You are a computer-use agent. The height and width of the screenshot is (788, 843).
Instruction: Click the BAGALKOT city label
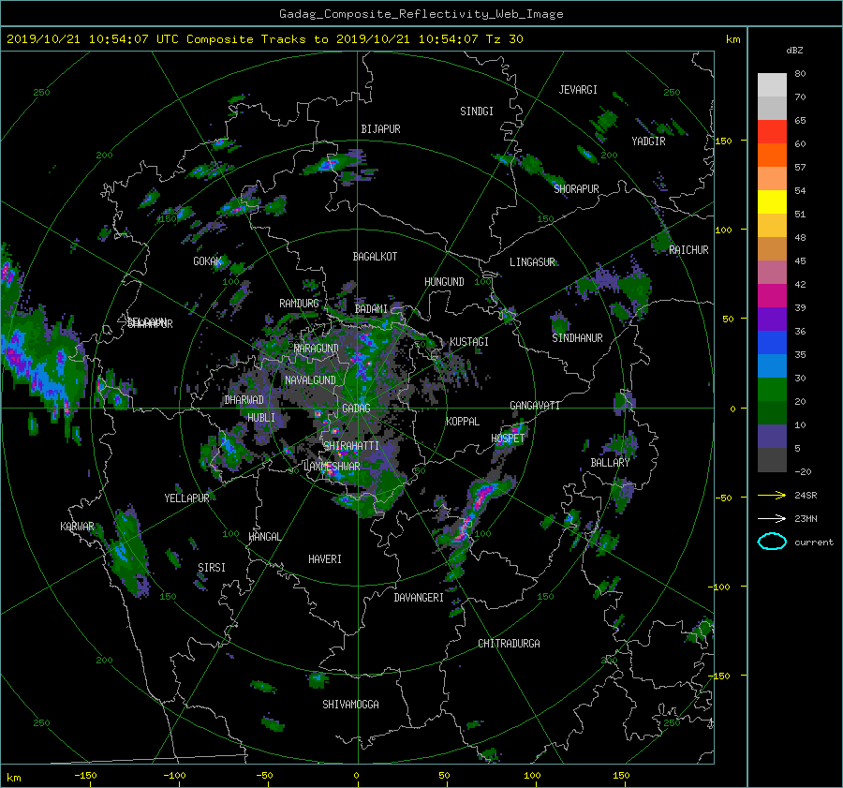[375, 257]
